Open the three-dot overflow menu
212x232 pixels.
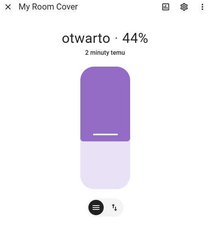[202, 7]
